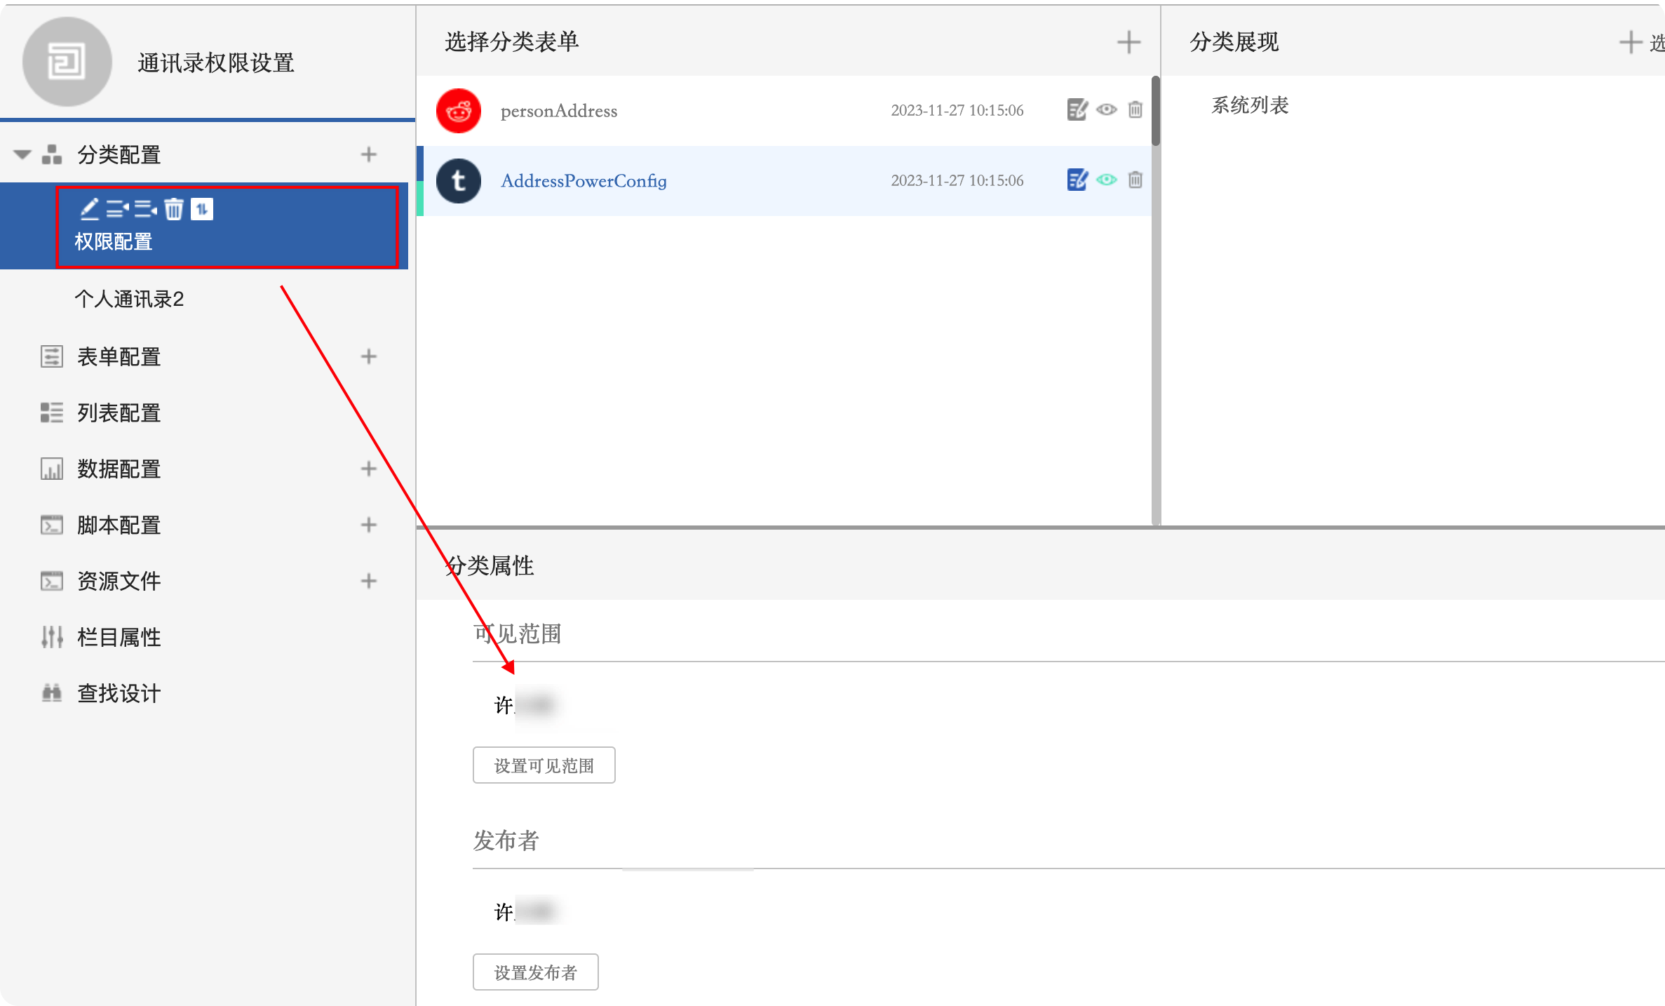This screenshot has height=1006, width=1665.
Task: Click plus icon in 分类展现 header
Action: point(1630,42)
